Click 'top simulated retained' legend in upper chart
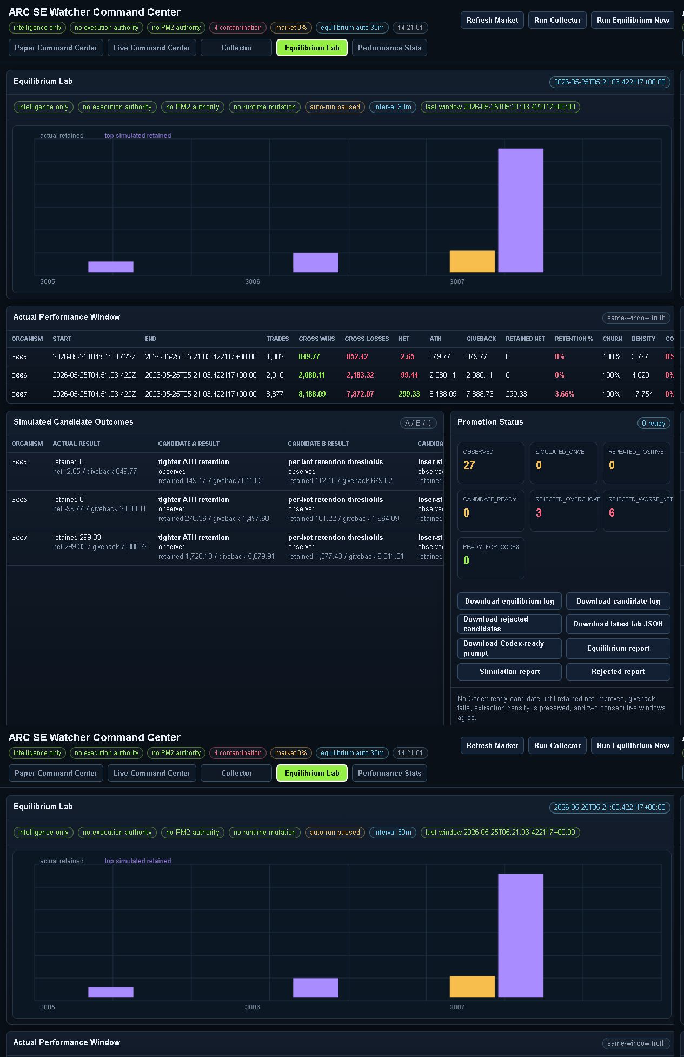This screenshot has width=684, height=1057. (x=137, y=136)
